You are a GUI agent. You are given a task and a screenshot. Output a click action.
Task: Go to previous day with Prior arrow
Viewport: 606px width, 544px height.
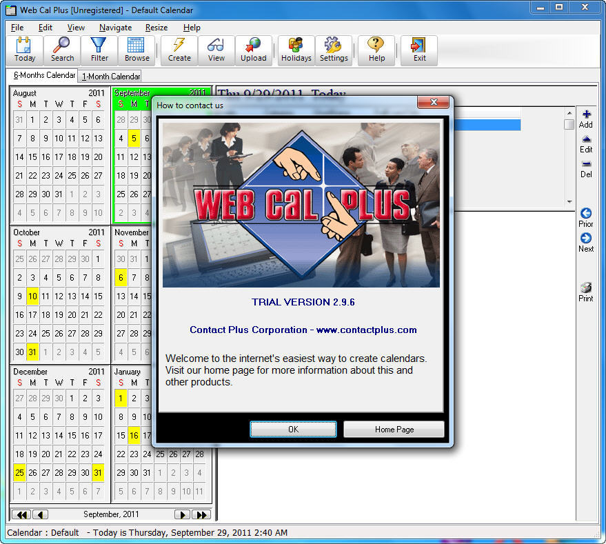click(586, 218)
